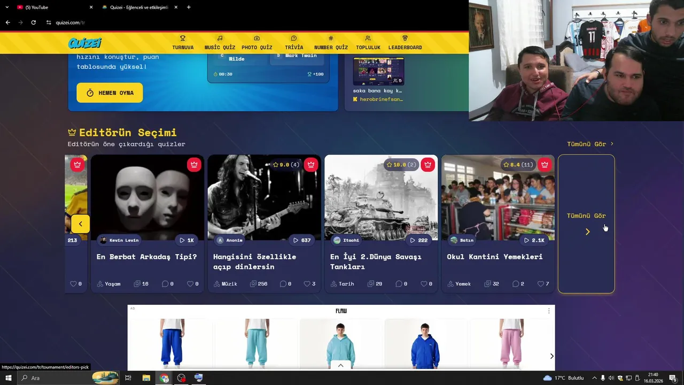Click the Hemen Oyna button
Viewport: 684px width, 385px height.
(110, 93)
